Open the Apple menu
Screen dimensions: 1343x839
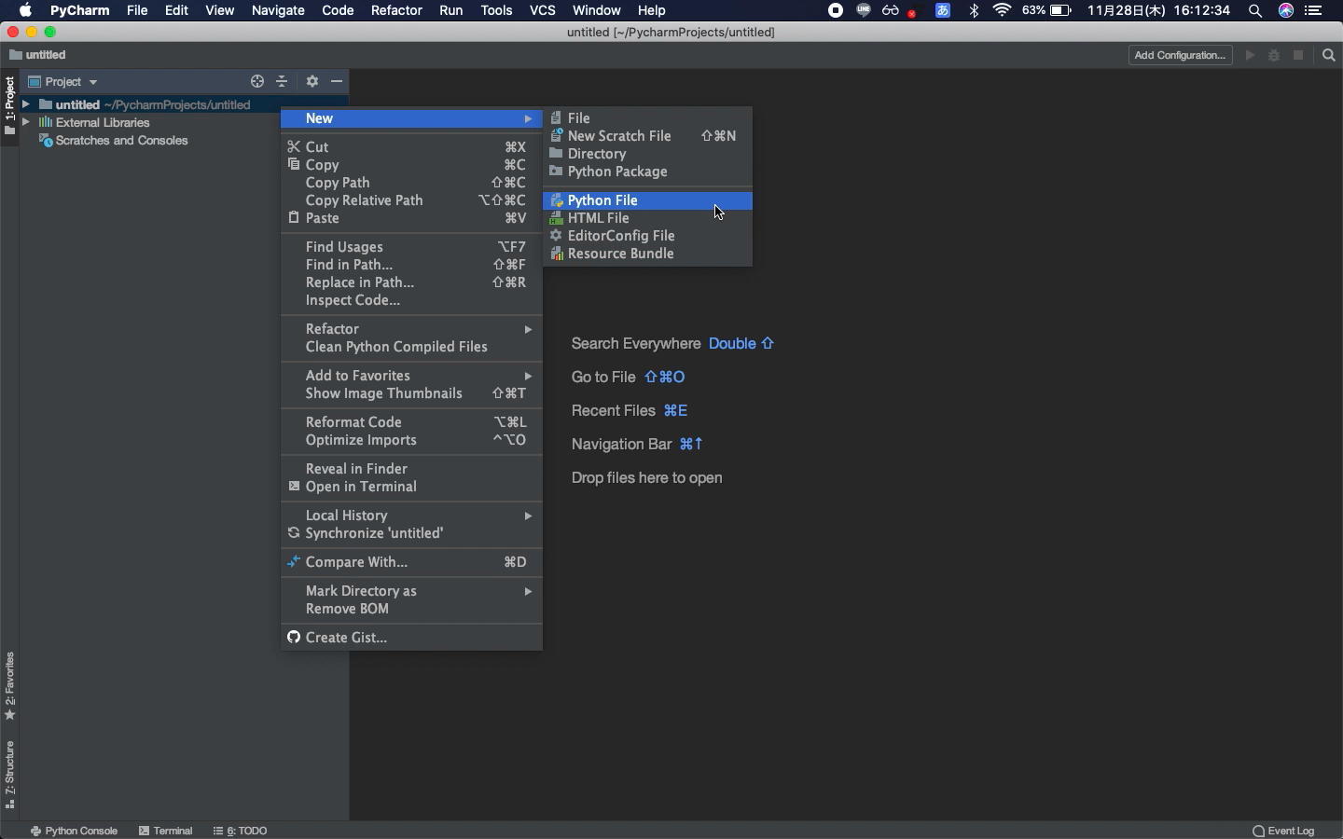pyautogui.click(x=25, y=10)
